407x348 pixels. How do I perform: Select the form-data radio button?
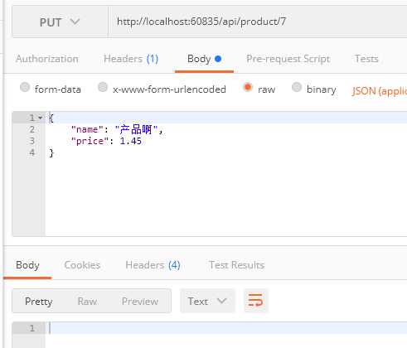25,87
